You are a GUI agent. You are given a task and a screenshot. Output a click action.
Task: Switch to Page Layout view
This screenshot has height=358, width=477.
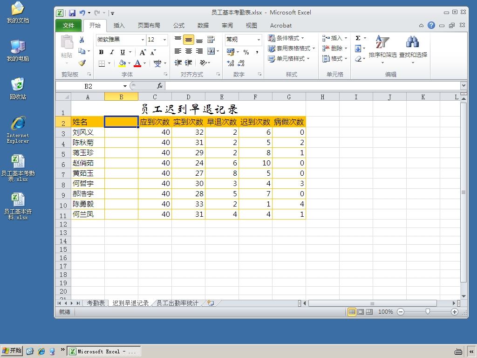pos(361,312)
